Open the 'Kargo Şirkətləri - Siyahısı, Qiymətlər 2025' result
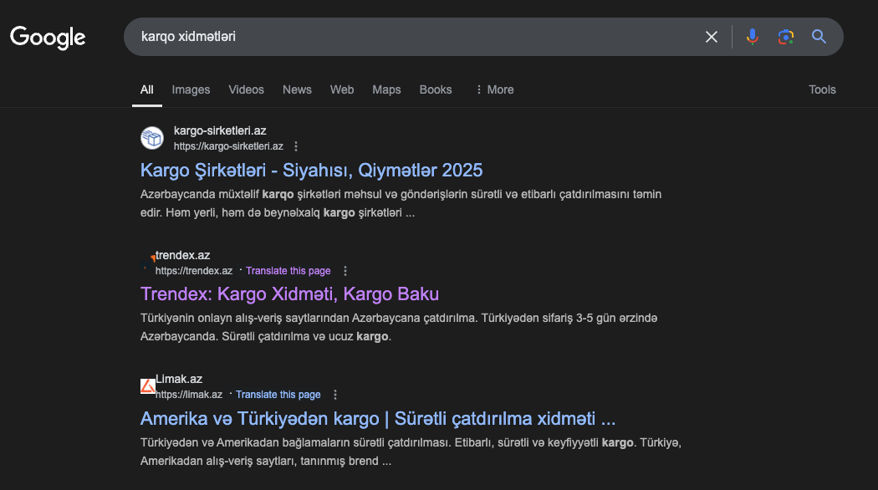Image resolution: width=878 pixels, height=490 pixels. point(311,171)
